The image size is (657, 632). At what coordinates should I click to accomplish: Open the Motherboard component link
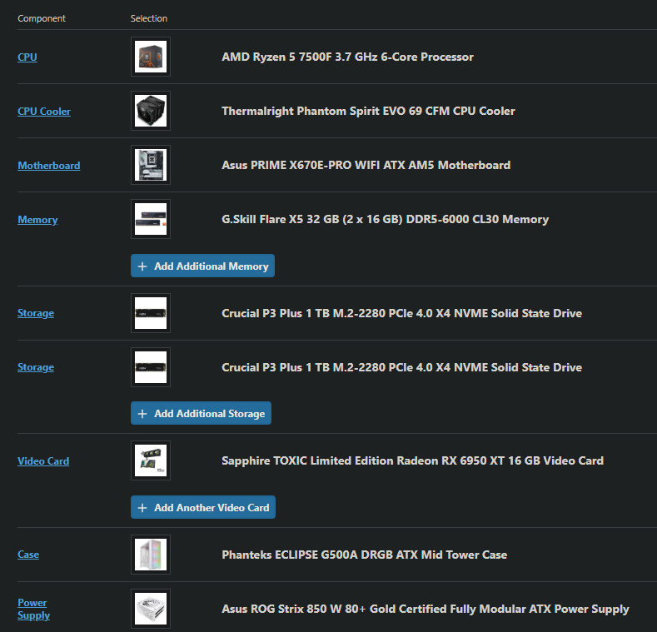(48, 166)
